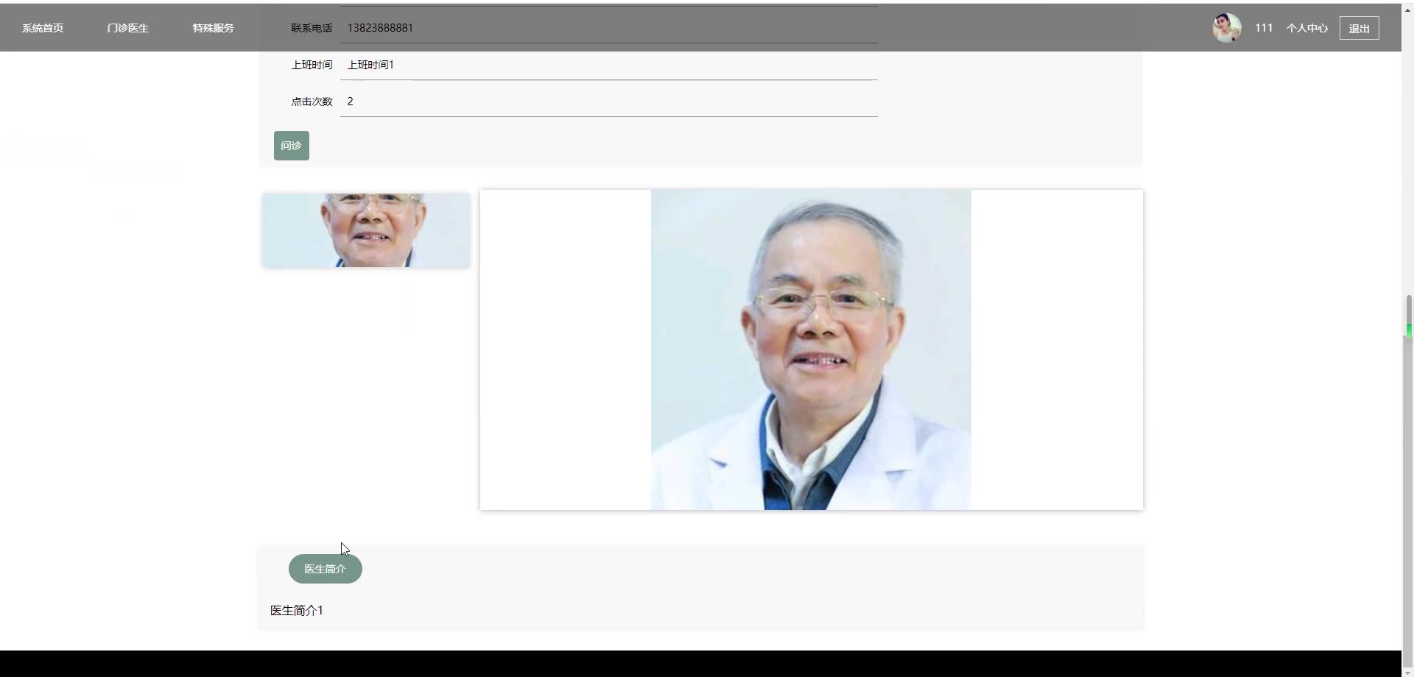Click the large doctor portrait image
This screenshot has width=1414, height=677.
810,349
